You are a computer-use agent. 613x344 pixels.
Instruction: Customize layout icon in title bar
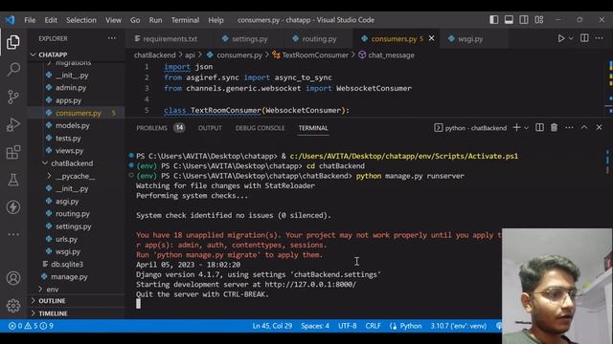coord(539,19)
